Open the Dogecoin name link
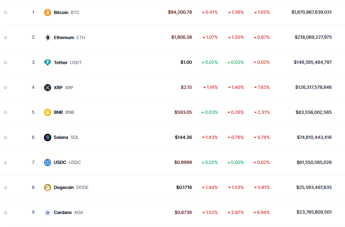 64,188
